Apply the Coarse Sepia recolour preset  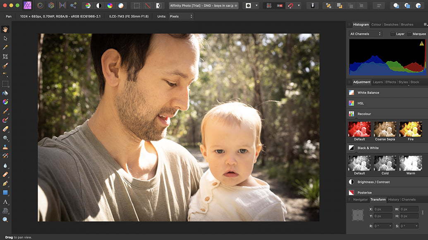point(385,129)
